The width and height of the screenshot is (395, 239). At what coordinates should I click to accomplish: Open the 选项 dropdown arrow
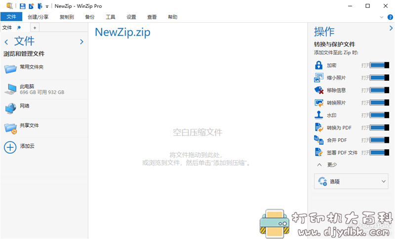coord(384,181)
